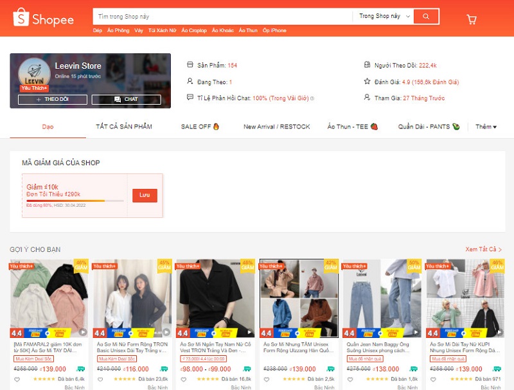514x390 pixels.
Task: Click the Shopee logo in the header
Action: (x=44, y=19)
